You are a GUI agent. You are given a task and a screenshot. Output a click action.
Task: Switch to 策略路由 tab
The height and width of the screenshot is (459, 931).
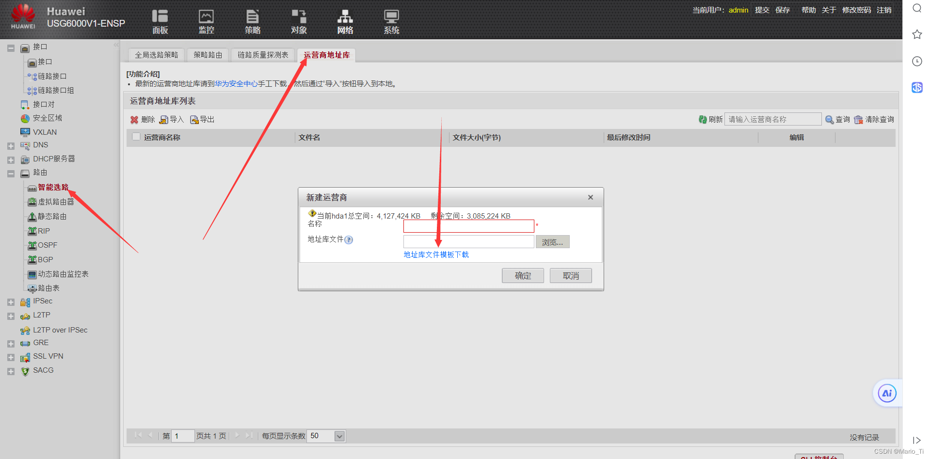coord(208,55)
